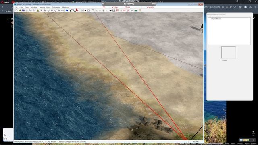Select the blue water ellipse tool
The width and height of the screenshot is (258, 145).
(x=67, y=10)
